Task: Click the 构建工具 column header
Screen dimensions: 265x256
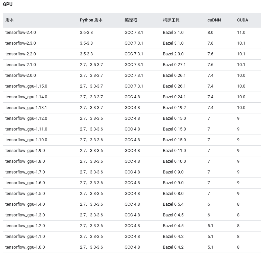Action: click(171, 20)
